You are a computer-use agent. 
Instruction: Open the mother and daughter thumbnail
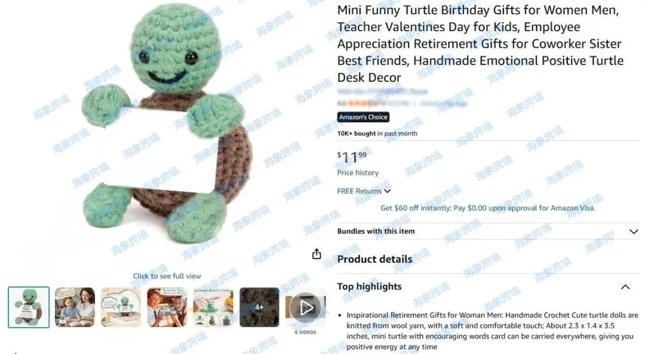point(75,307)
